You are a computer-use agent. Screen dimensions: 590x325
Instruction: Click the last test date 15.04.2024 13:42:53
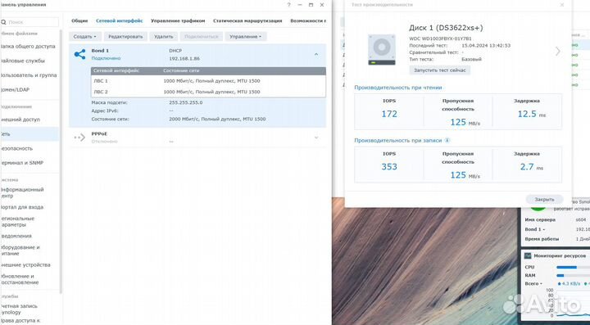[486, 46]
